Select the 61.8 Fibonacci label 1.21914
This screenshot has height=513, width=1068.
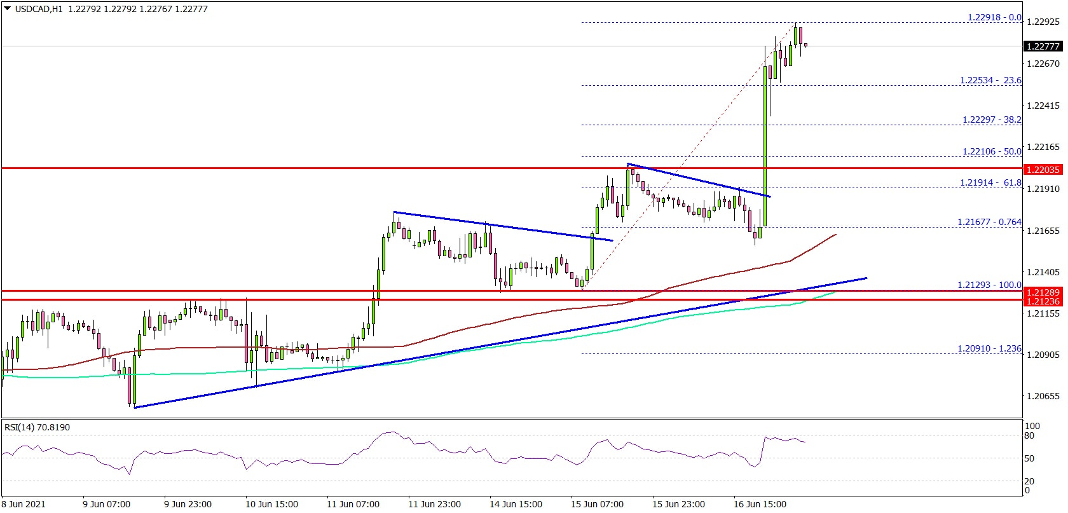point(990,182)
